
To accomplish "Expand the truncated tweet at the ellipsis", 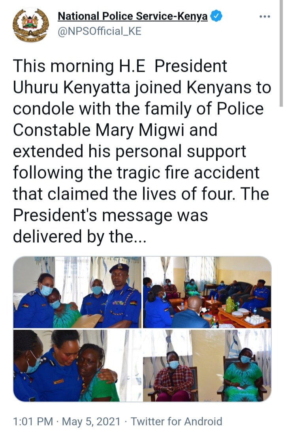I will tap(139, 237).
